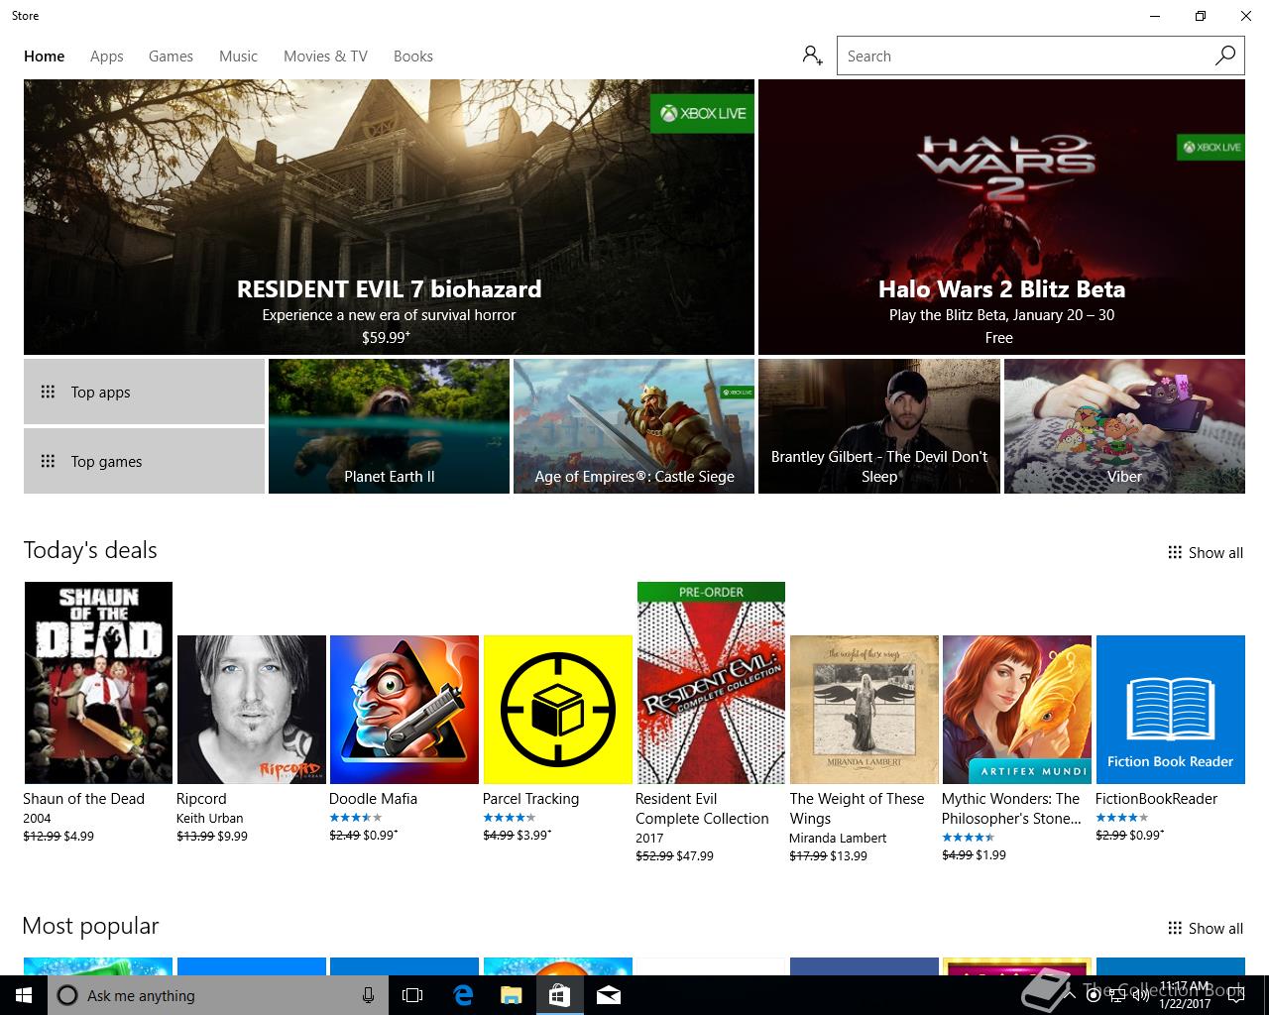Click the Doodle Mafia title text
This screenshot has height=1015, width=1269.
click(x=373, y=799)
